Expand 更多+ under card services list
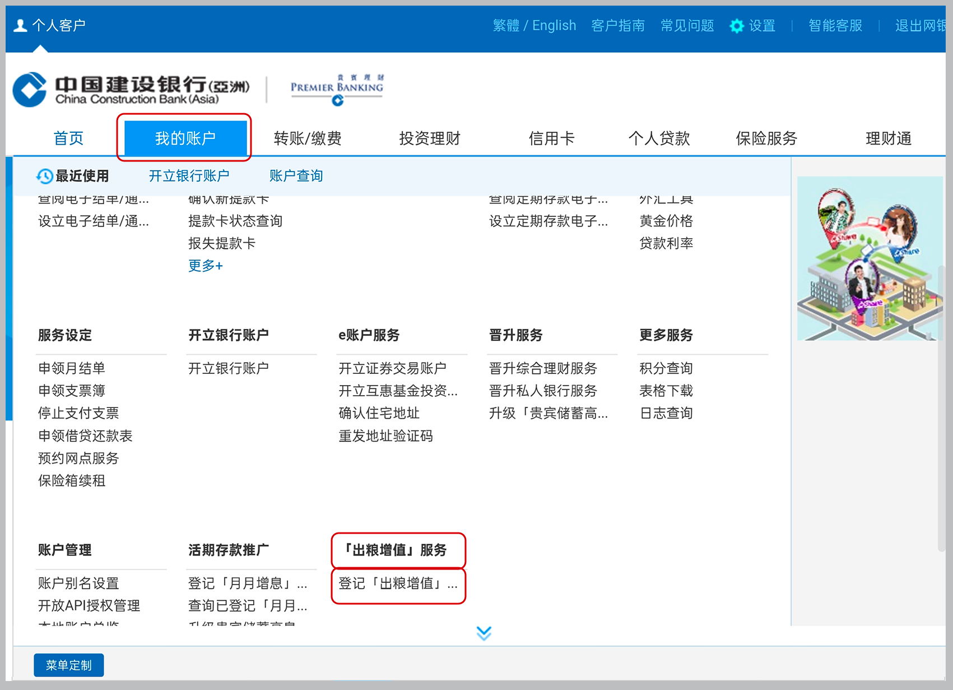The image size is (953, 690). 205,266
